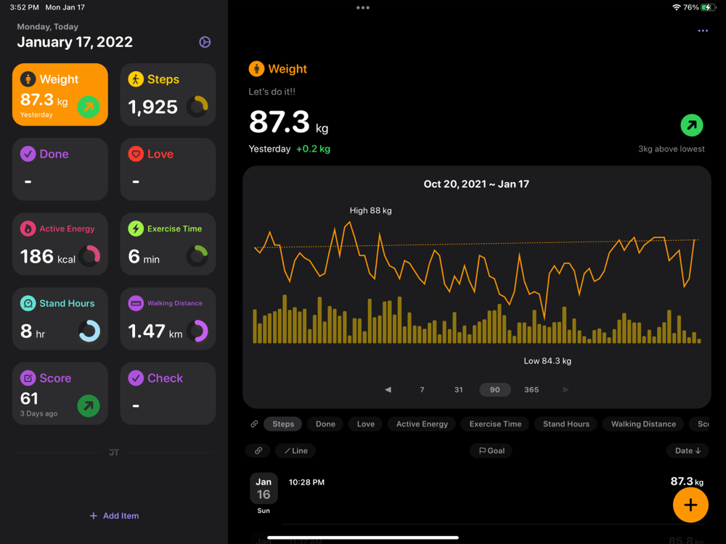Tap the Active Energy progress ring

point(89,256)
